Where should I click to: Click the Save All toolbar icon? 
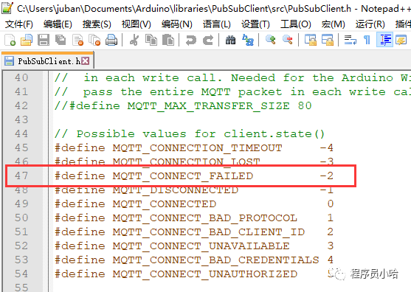coord(61,40)
